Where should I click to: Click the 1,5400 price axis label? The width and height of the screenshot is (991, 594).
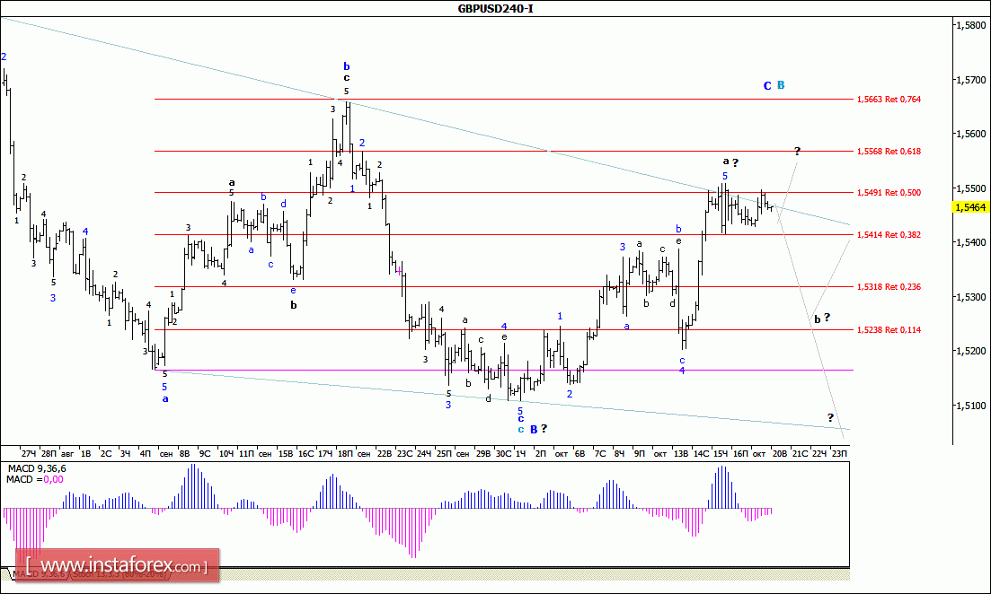click(970, 242)
